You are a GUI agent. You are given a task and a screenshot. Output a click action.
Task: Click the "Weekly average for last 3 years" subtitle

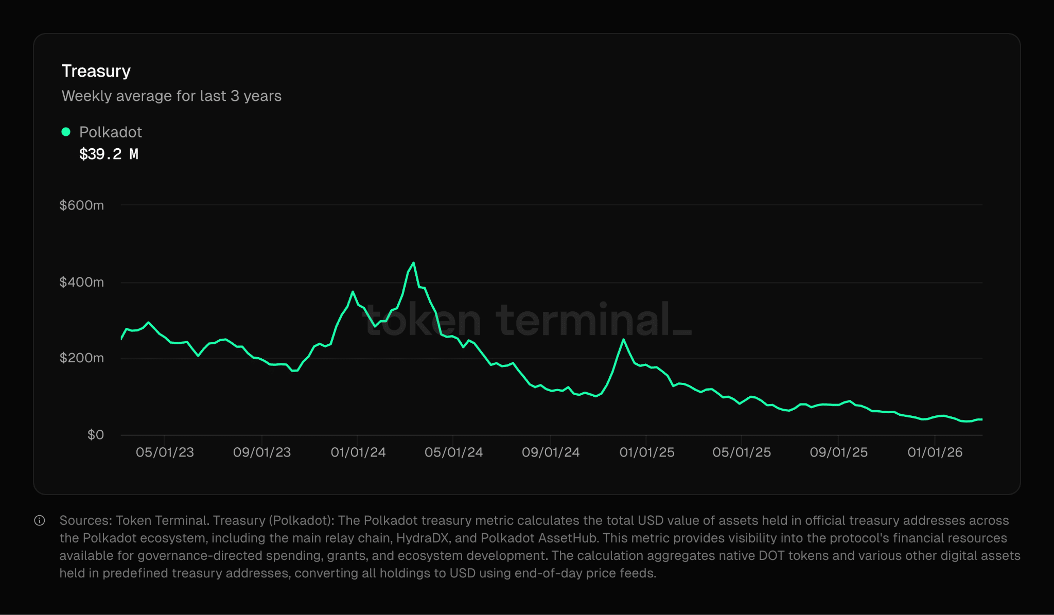171,96
